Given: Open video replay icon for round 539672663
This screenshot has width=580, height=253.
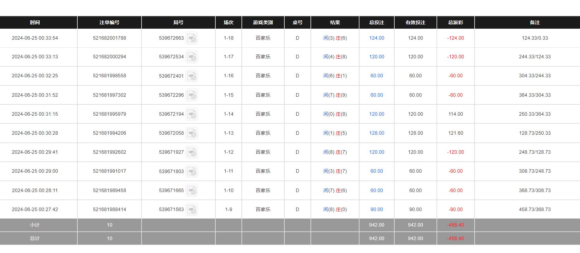Looking at the screenshot, I should 192,38.
